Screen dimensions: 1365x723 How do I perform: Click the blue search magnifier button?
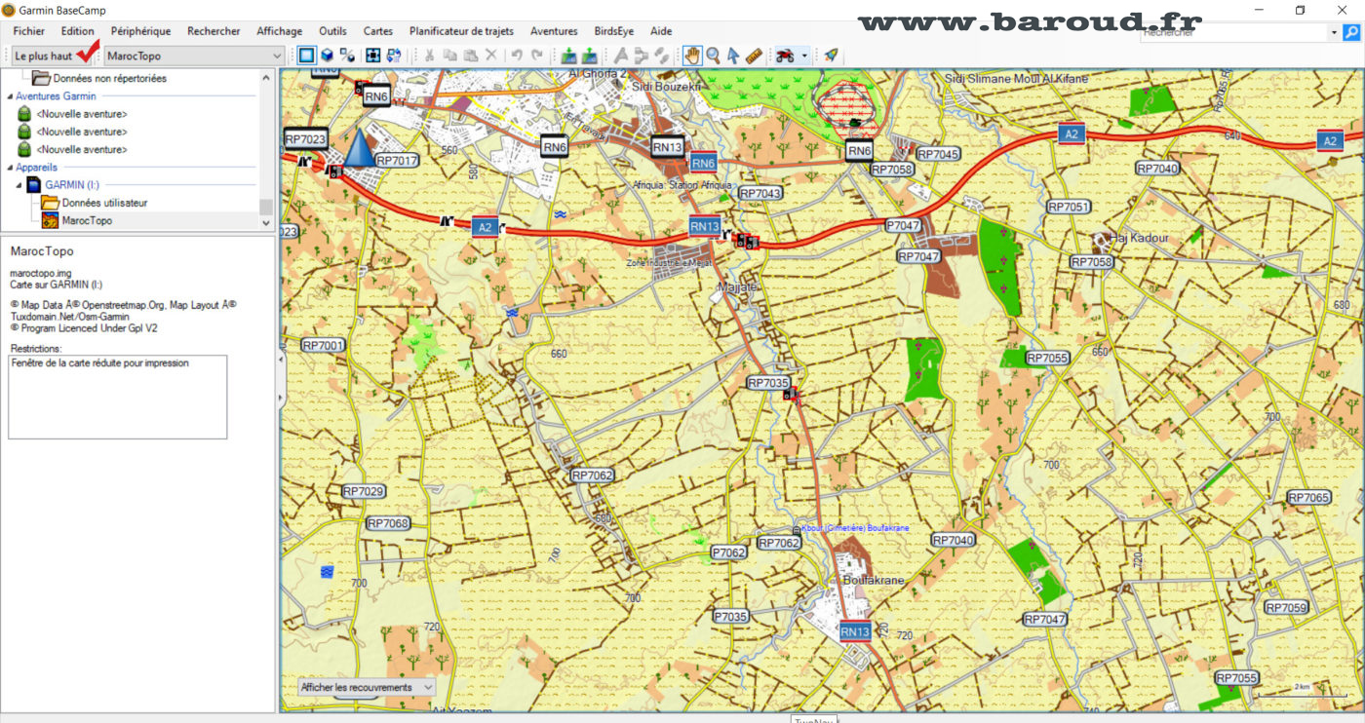(1351, 32)
